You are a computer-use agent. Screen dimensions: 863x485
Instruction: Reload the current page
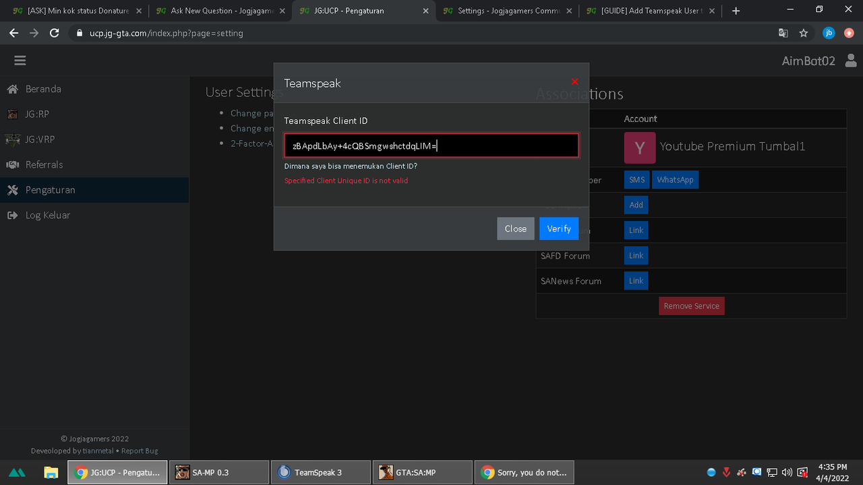click(55, 33)
